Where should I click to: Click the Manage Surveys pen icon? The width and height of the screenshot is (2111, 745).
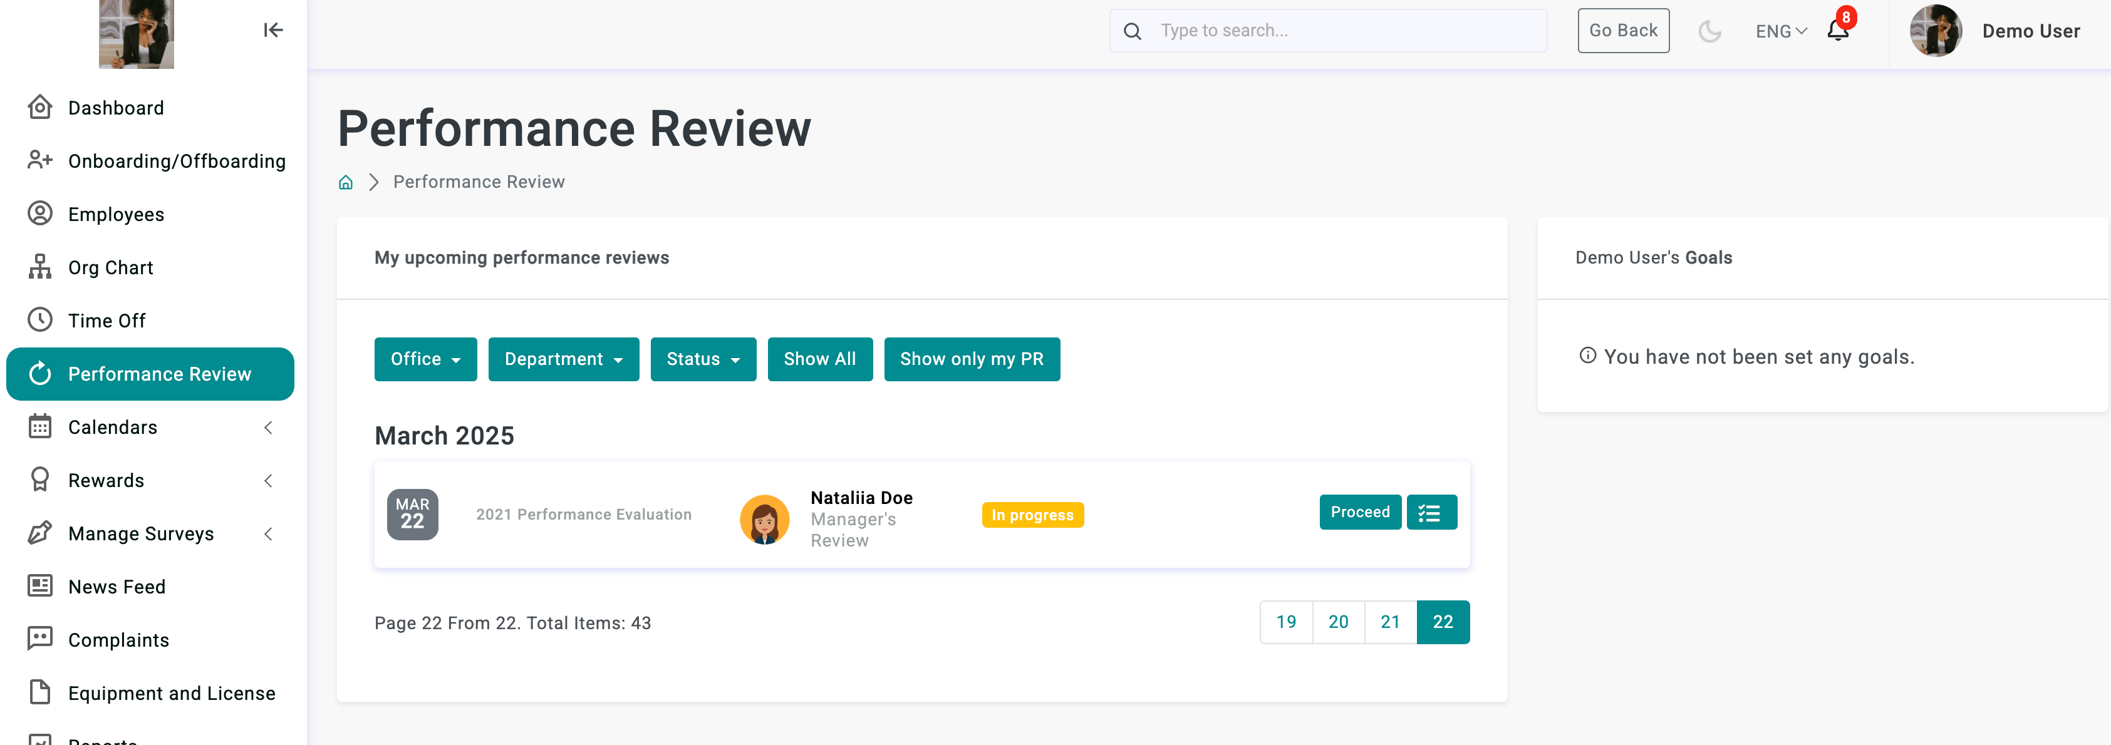39,533
